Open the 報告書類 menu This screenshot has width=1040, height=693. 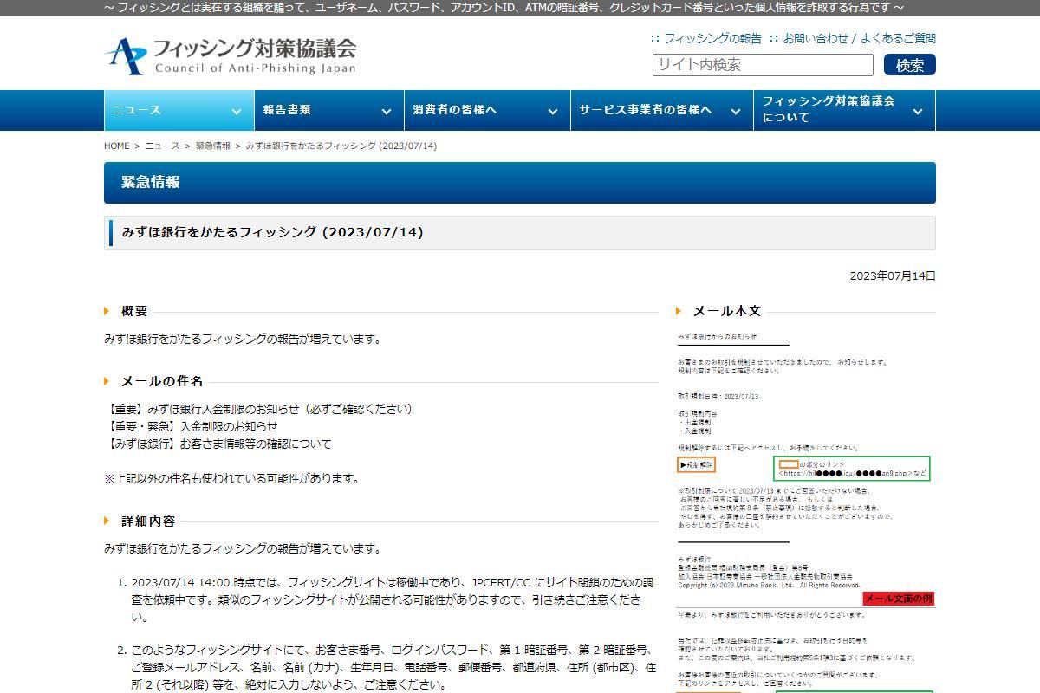click(x=328, y=110)
